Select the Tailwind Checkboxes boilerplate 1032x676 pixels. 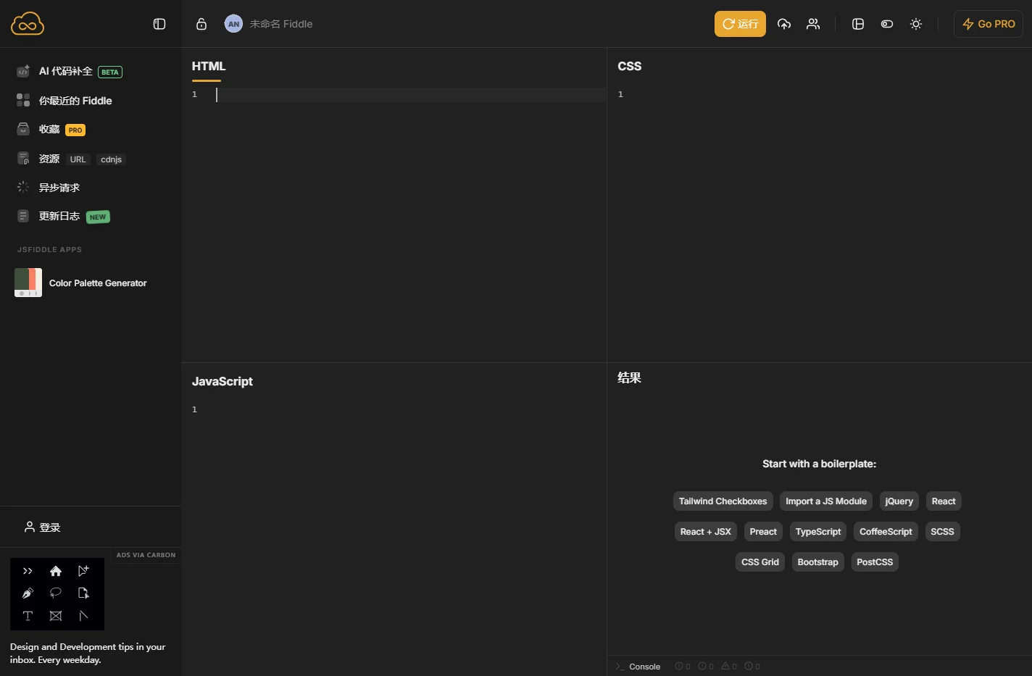723,501
